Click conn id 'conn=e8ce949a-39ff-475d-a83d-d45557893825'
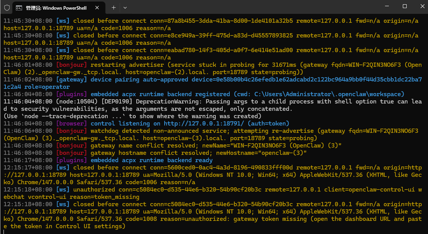The width and height of the screenshot is (428, 234). [222, 36]
